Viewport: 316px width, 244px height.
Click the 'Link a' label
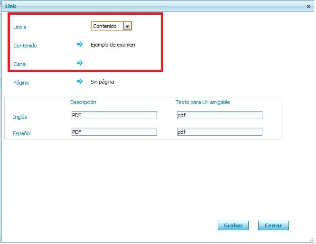[19, 28]
